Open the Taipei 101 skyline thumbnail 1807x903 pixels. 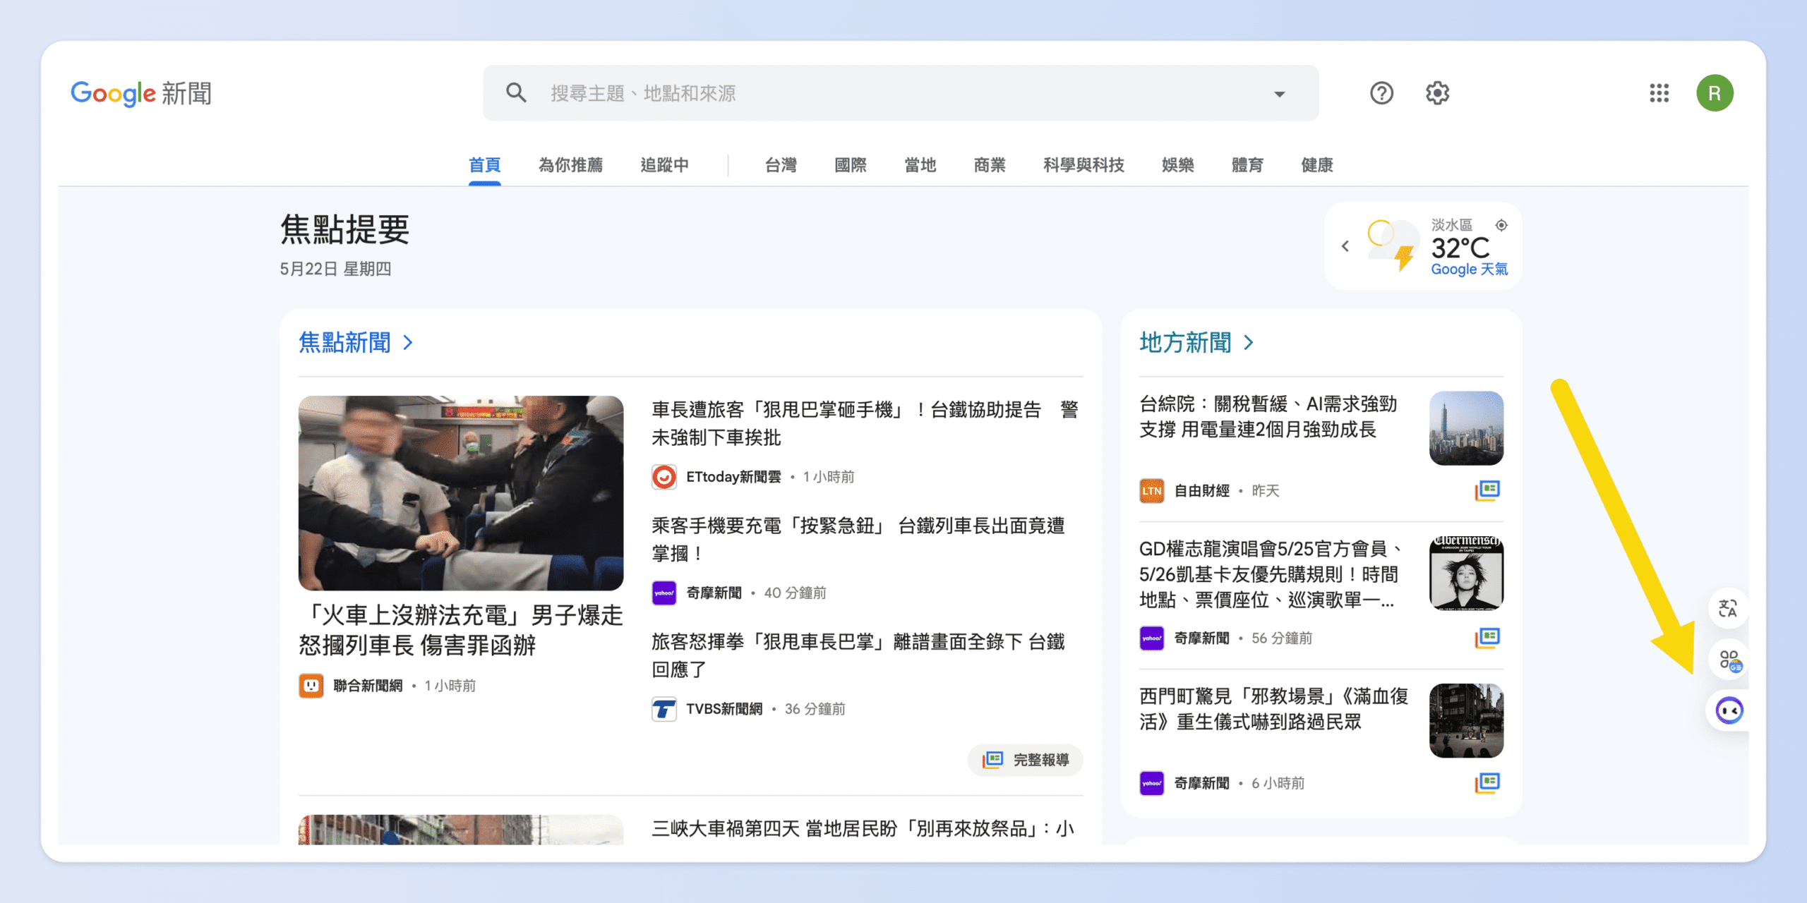(x=1466, y=428)
